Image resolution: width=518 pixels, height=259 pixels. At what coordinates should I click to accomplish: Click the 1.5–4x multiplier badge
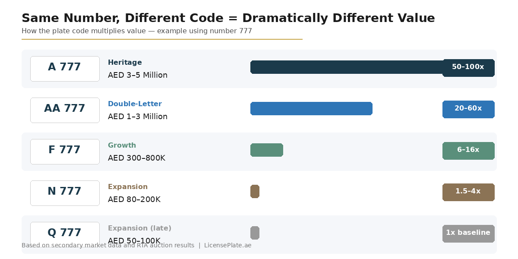pyautogui.click(x=468, y=192)
